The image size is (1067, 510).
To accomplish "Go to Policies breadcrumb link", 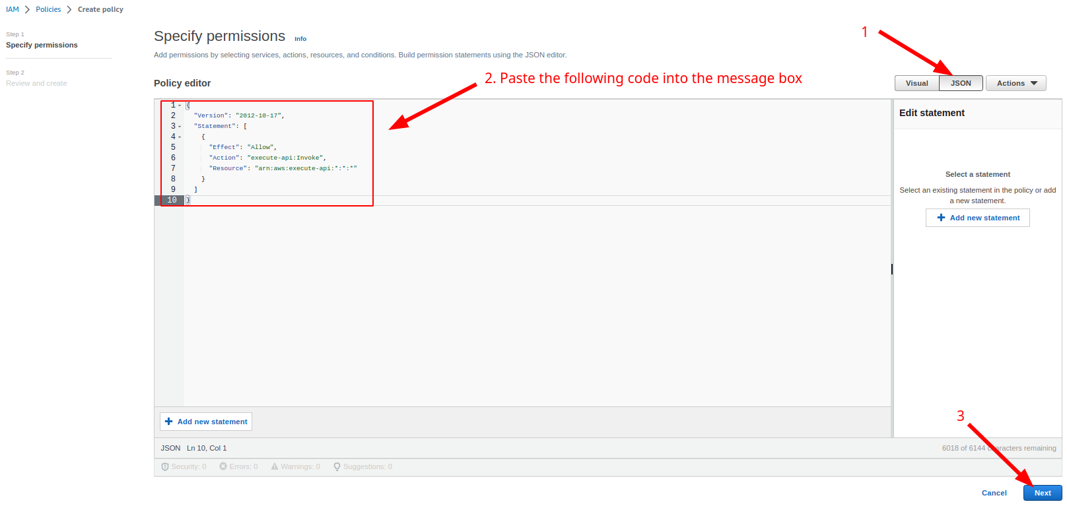I will point(48,9).
